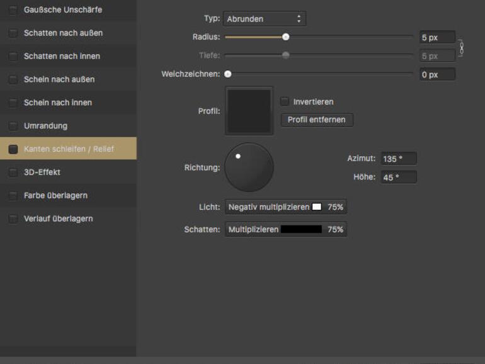The height and width of the screenshot is (364, 485).
Task: Click the Azimut 135° input field
Action: (399, 159)
